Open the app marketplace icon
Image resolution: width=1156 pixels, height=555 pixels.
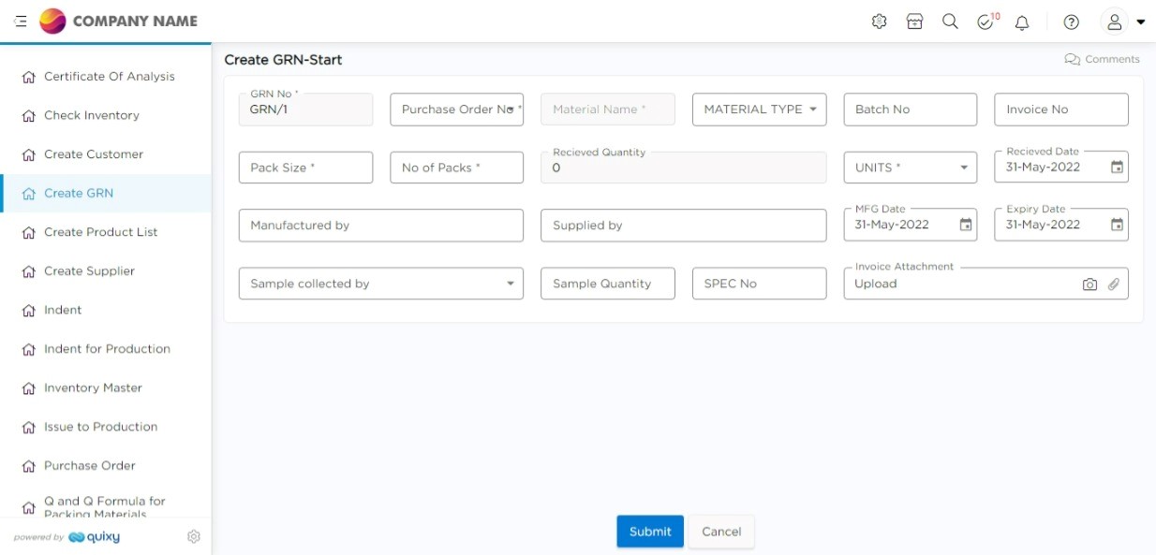point(914,21)
